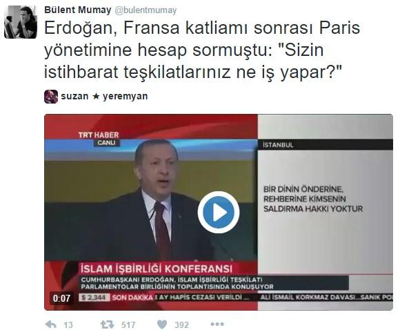This screenshot has height=330, width=400.
Task: Click the SON DAKİKA ticker in video
Action: point(132,298)
